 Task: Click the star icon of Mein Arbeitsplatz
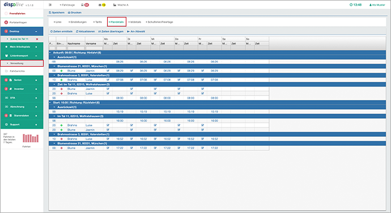point(6,47)
